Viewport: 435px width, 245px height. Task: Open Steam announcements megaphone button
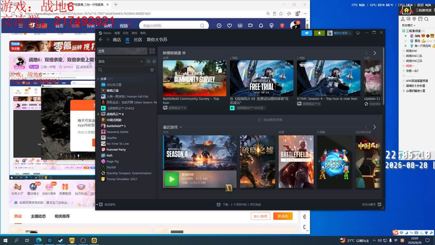point(307,33)
